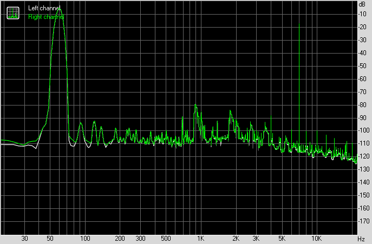The image size is (372, 244).
Task: Click the '2K' frequency axis label
Action: point(236,239)
